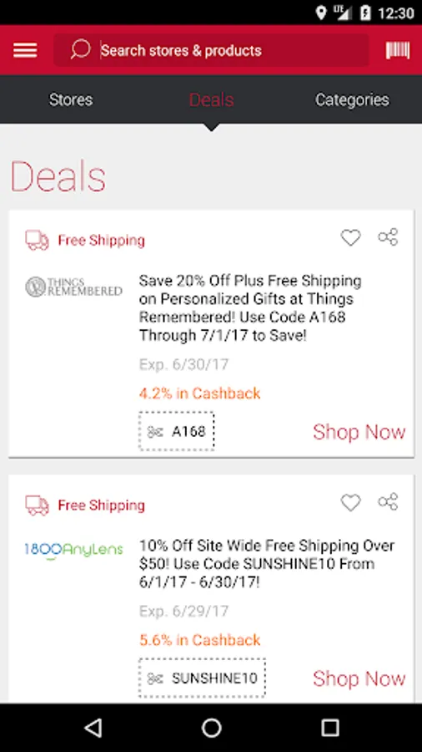Click Shop Now for Things Remembered
Screen dimensions: 422x752
click(x=359, y=432)
